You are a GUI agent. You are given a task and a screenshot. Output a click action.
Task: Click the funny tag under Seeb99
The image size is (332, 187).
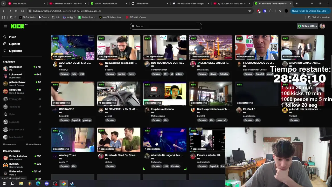tap(132, 74)
